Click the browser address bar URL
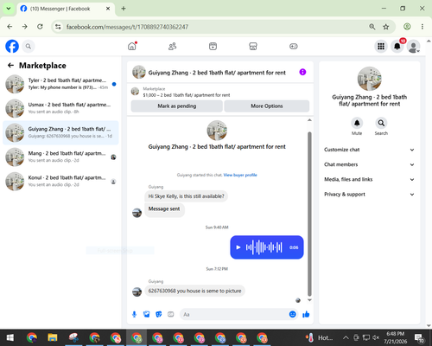 (x=127, y=27)
